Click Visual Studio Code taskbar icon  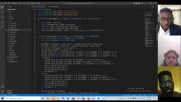pyautogui.click(x=98, y=98)
